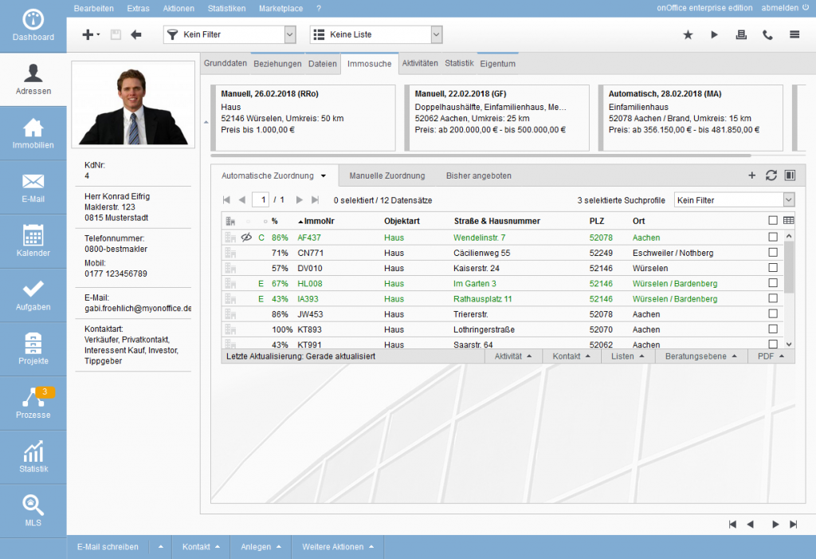Switch to the Beziehungen tab
Screen dimensions: 816x559
click(x=279, y=63)
